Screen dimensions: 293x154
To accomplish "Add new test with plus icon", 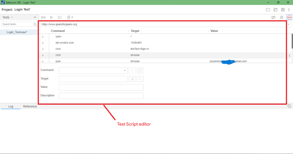I will 35,17.
